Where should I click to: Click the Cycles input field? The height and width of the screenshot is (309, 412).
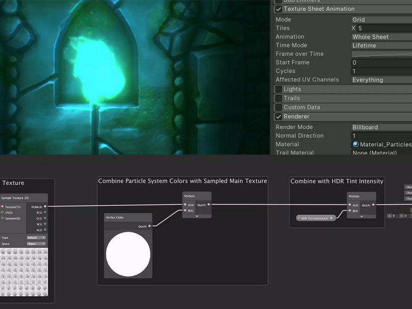[382, 71]
